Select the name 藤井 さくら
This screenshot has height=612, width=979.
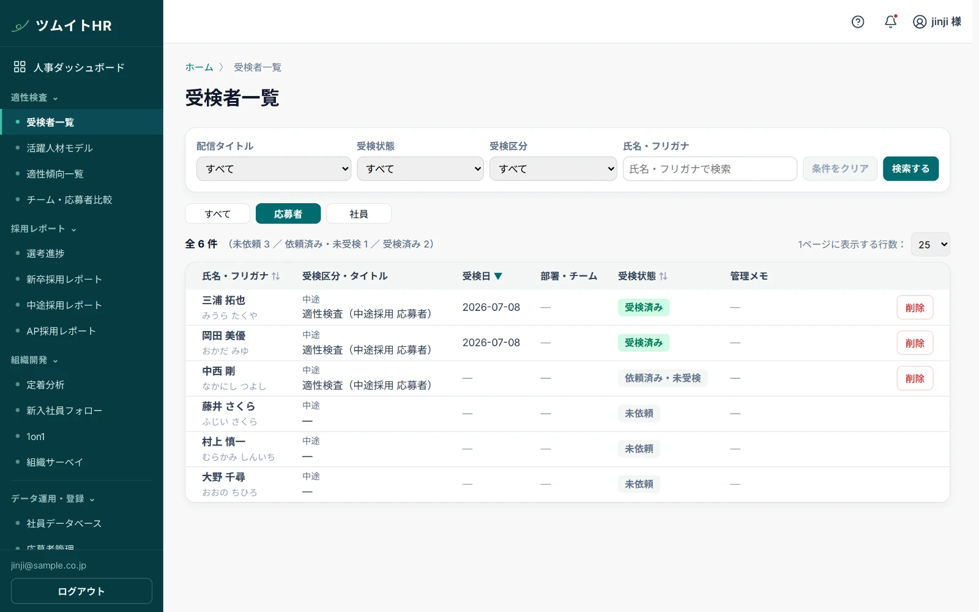pos(228,406)
